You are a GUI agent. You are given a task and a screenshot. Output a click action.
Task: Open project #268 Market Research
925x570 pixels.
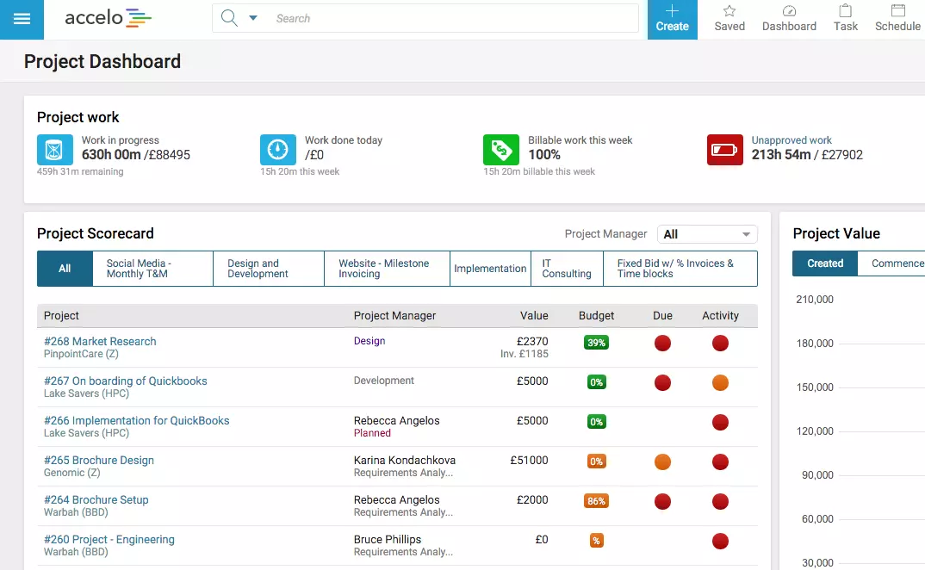pyautogui.click(x=100, y=341)
